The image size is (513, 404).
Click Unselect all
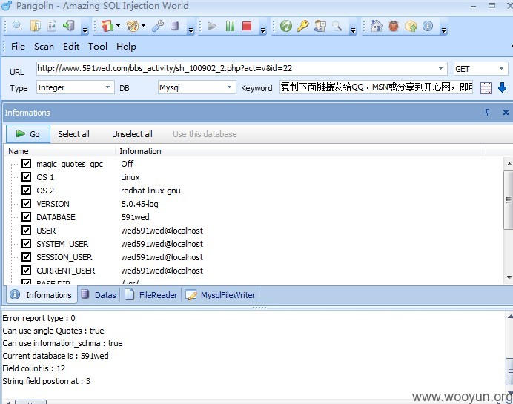click(x=132, y=134)
